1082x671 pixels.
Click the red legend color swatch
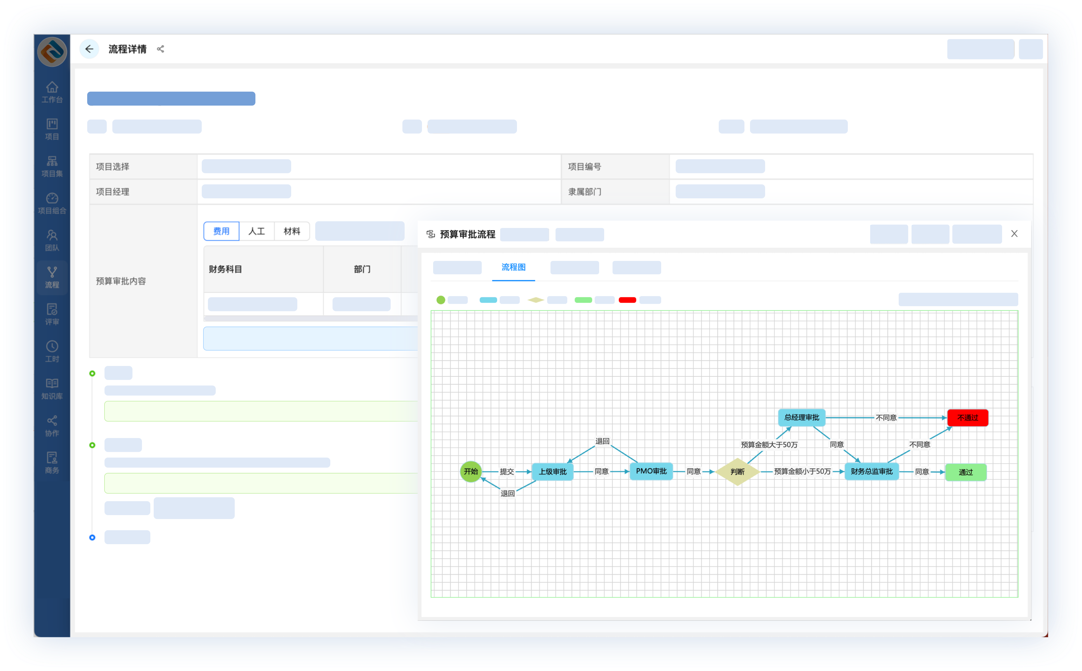coord(627,300)
